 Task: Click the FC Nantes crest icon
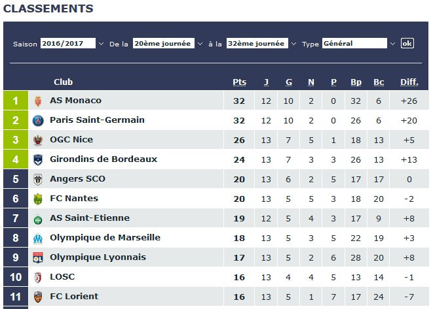click(37, 199)
